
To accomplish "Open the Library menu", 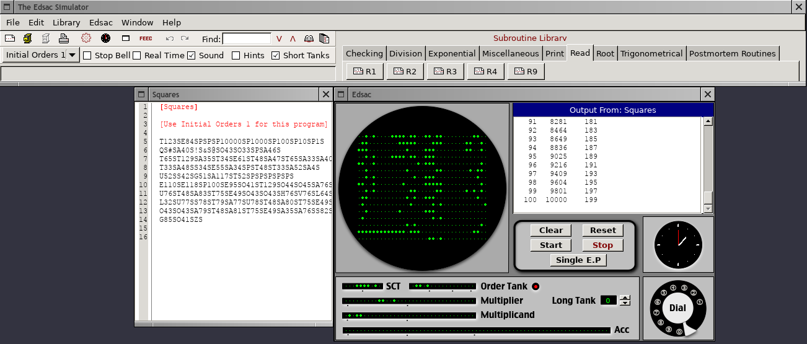I will 66,22.
